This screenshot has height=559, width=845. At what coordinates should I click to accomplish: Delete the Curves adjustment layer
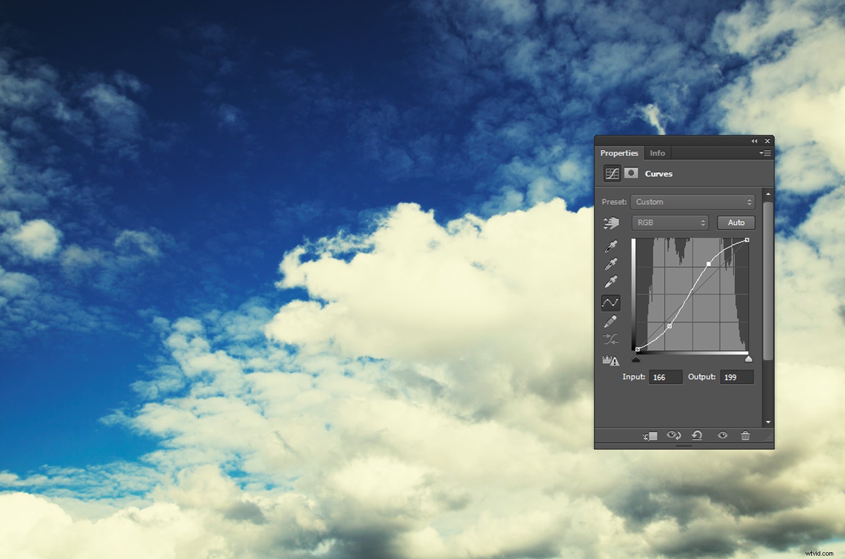(x=745, y=435)
